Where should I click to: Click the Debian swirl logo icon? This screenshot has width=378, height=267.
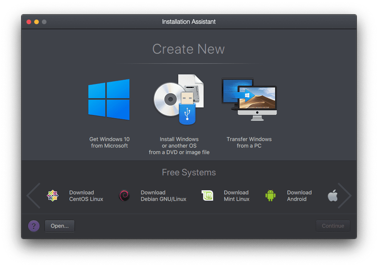click(x=124, y=196)
